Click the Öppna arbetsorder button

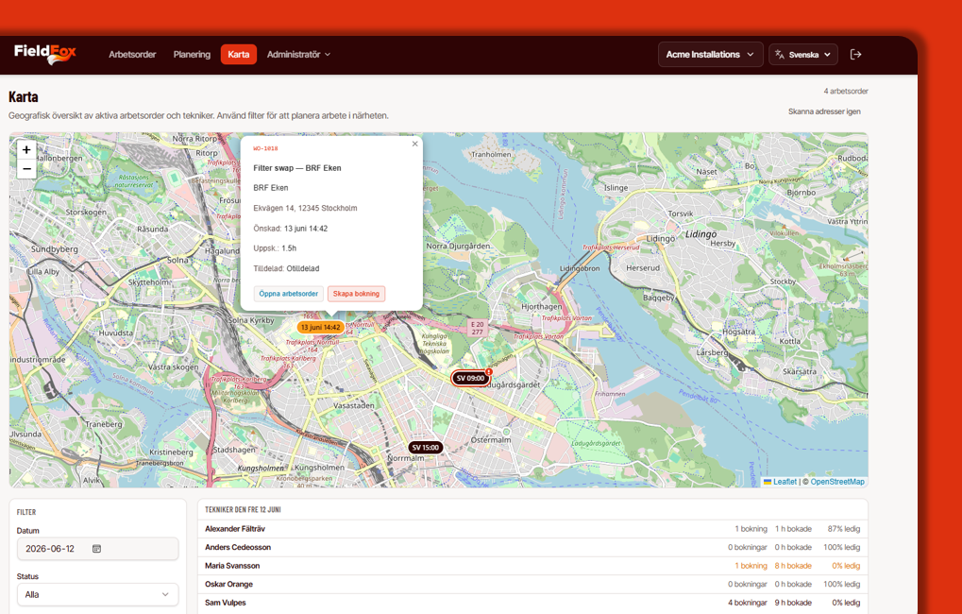[x=288, y=294]
